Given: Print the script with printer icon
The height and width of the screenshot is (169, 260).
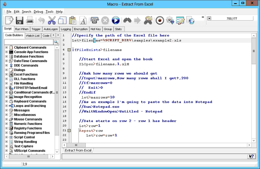Looking at the screenshot, I should [x=30, y=21].
